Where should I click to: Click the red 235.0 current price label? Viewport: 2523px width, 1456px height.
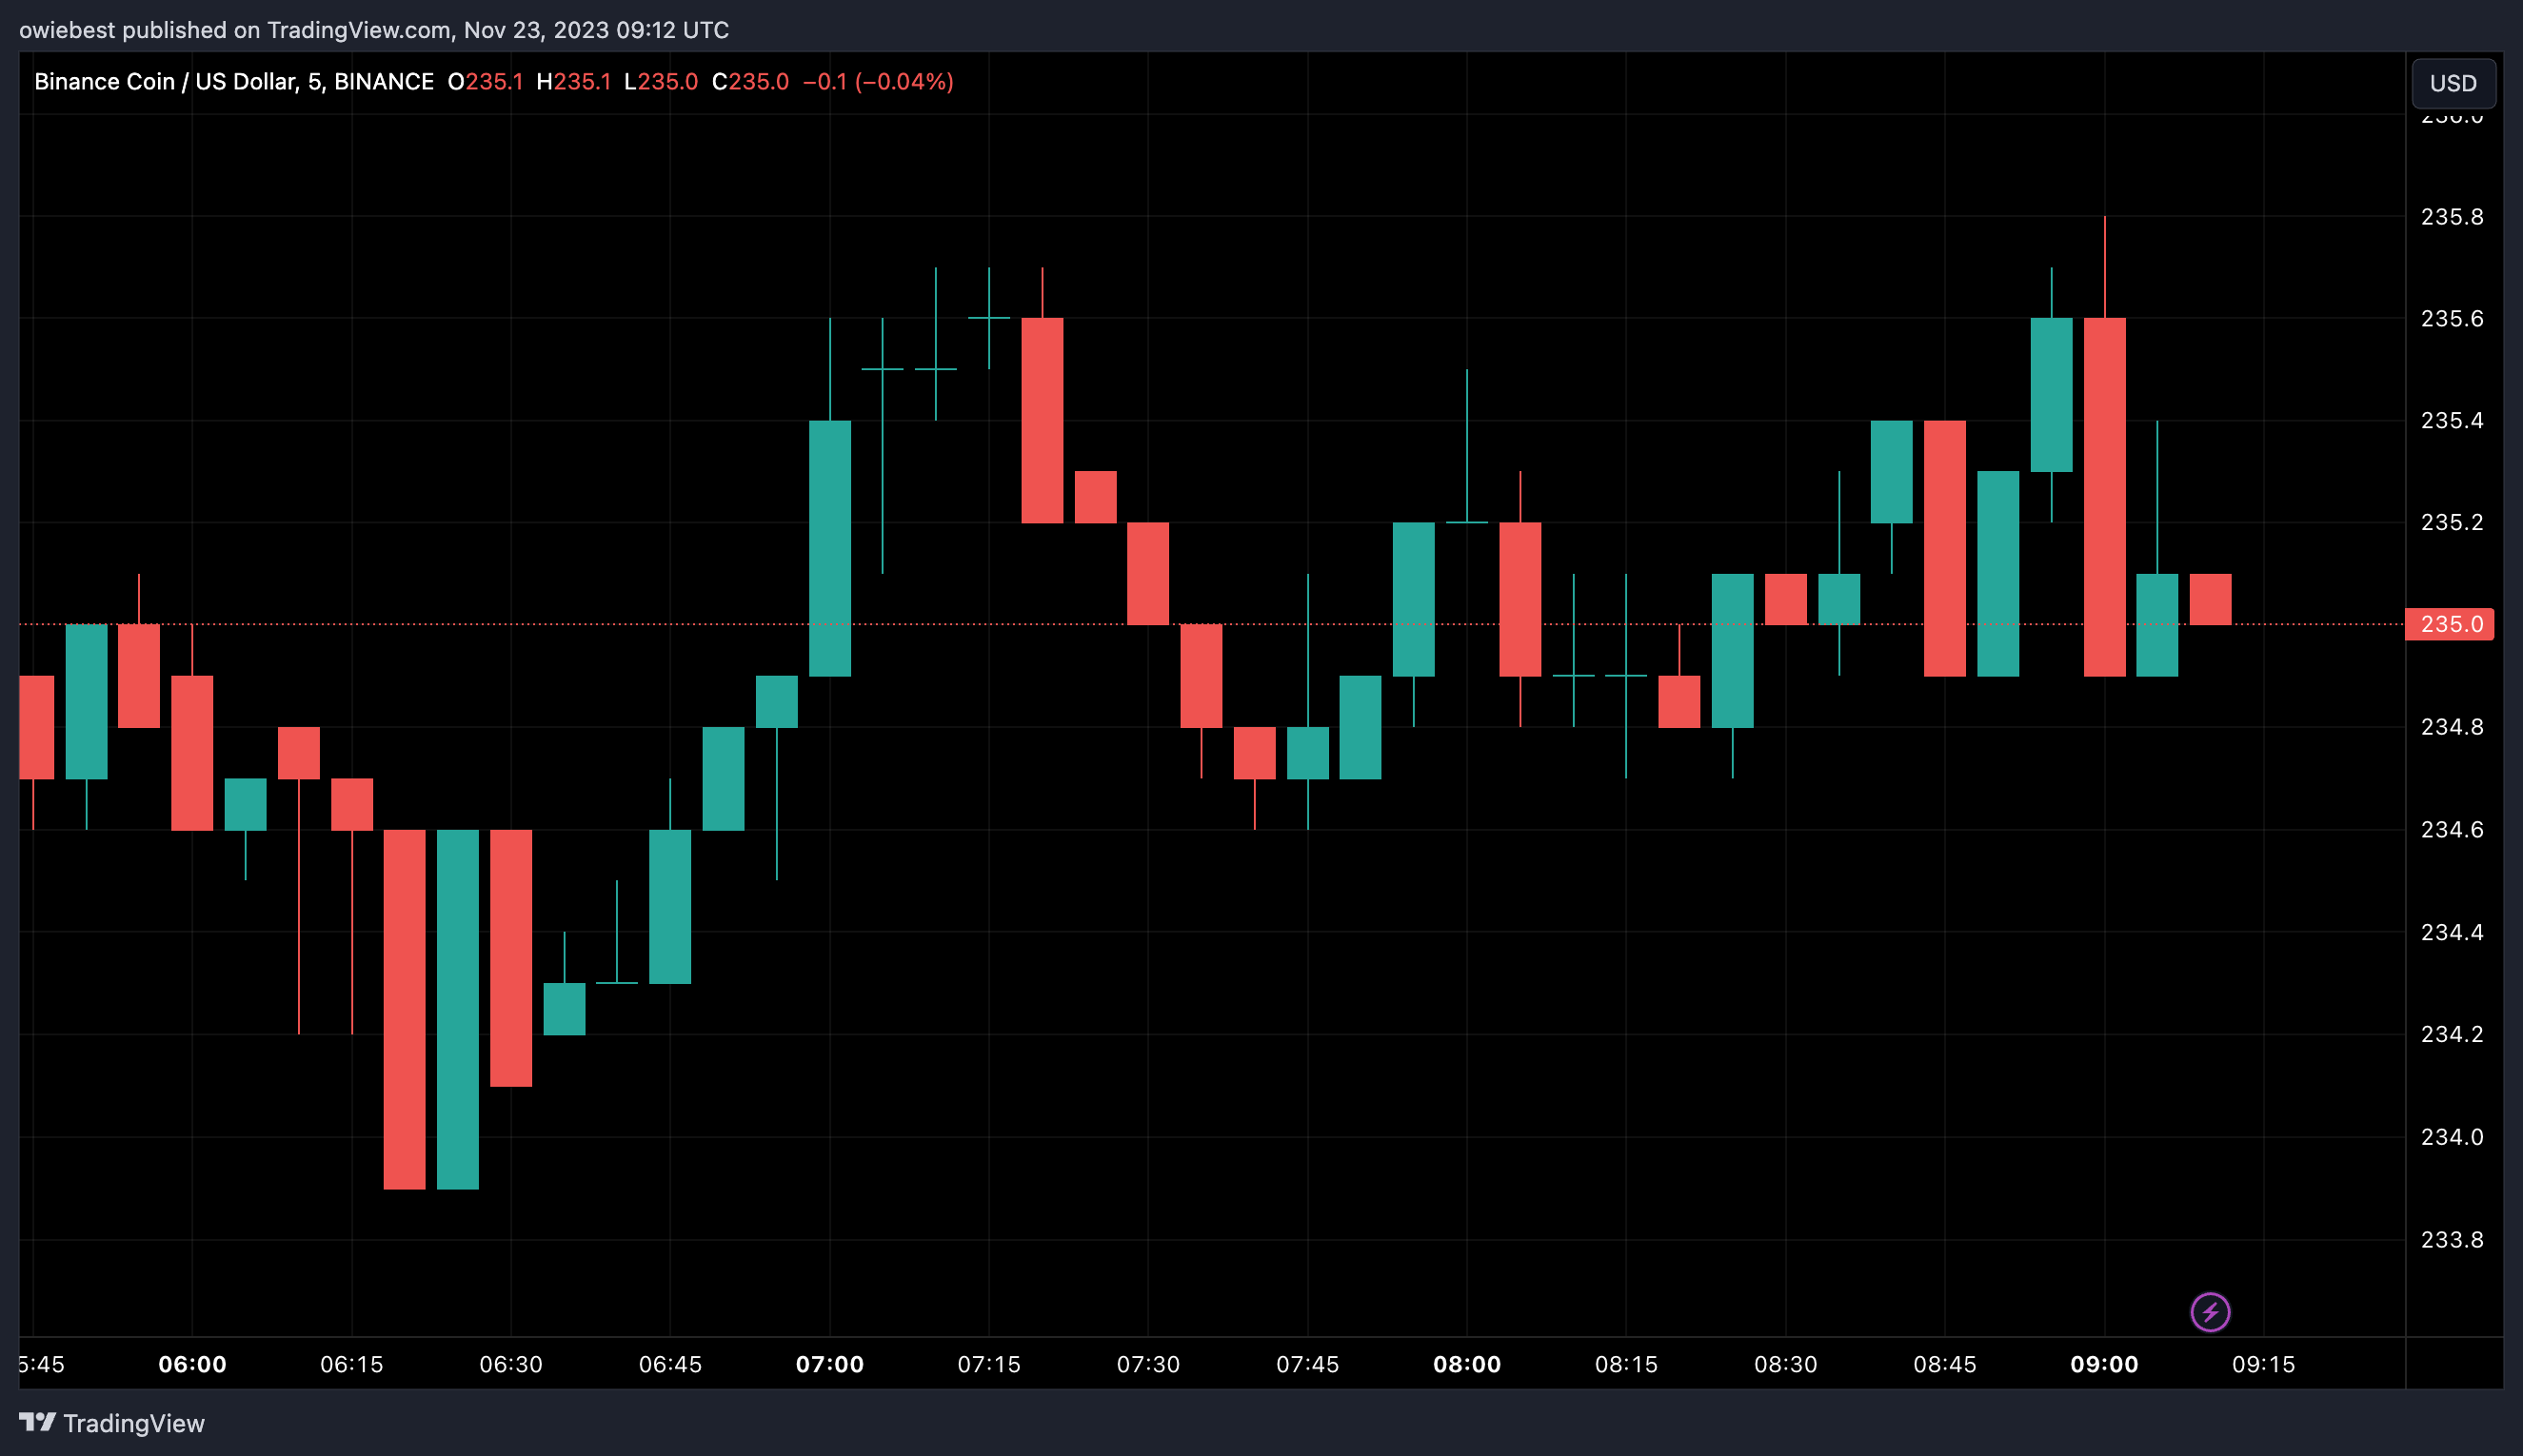2450,624
